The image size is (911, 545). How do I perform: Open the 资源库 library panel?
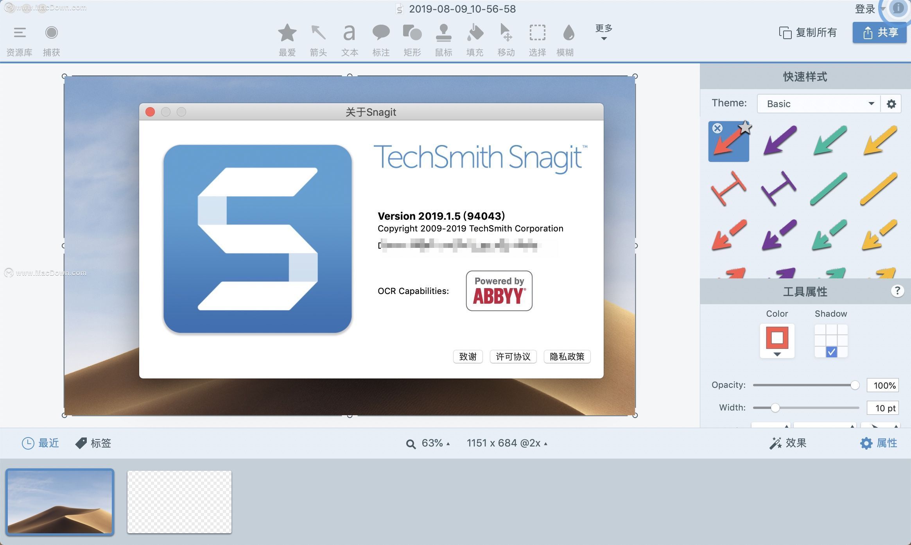(x=19, y=41)
